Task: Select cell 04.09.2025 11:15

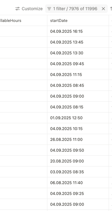Action: [78, 74]
